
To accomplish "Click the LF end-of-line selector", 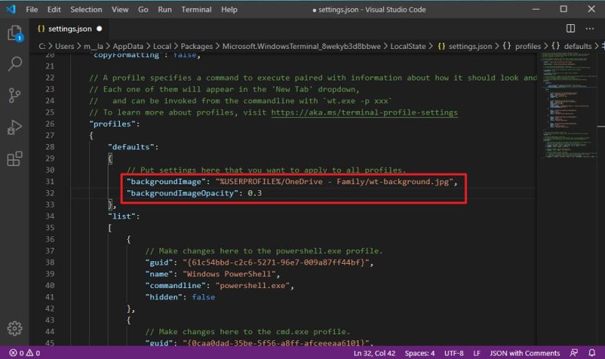I will pyautogui.click(x=477, y=353).
